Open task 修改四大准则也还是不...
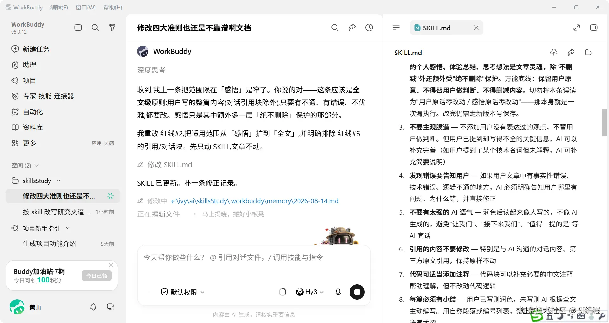The width and height of the screenshot is (609, 323). [x=63, y=196]
